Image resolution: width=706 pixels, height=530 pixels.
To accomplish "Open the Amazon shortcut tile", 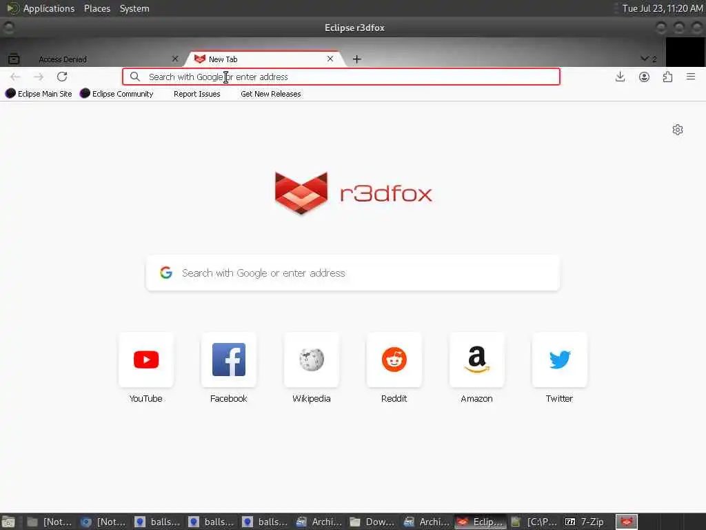I will tap(477, 359).
